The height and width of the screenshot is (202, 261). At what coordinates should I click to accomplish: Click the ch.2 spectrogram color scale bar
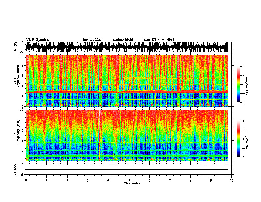pyautogui.click(x=238, y=139)
